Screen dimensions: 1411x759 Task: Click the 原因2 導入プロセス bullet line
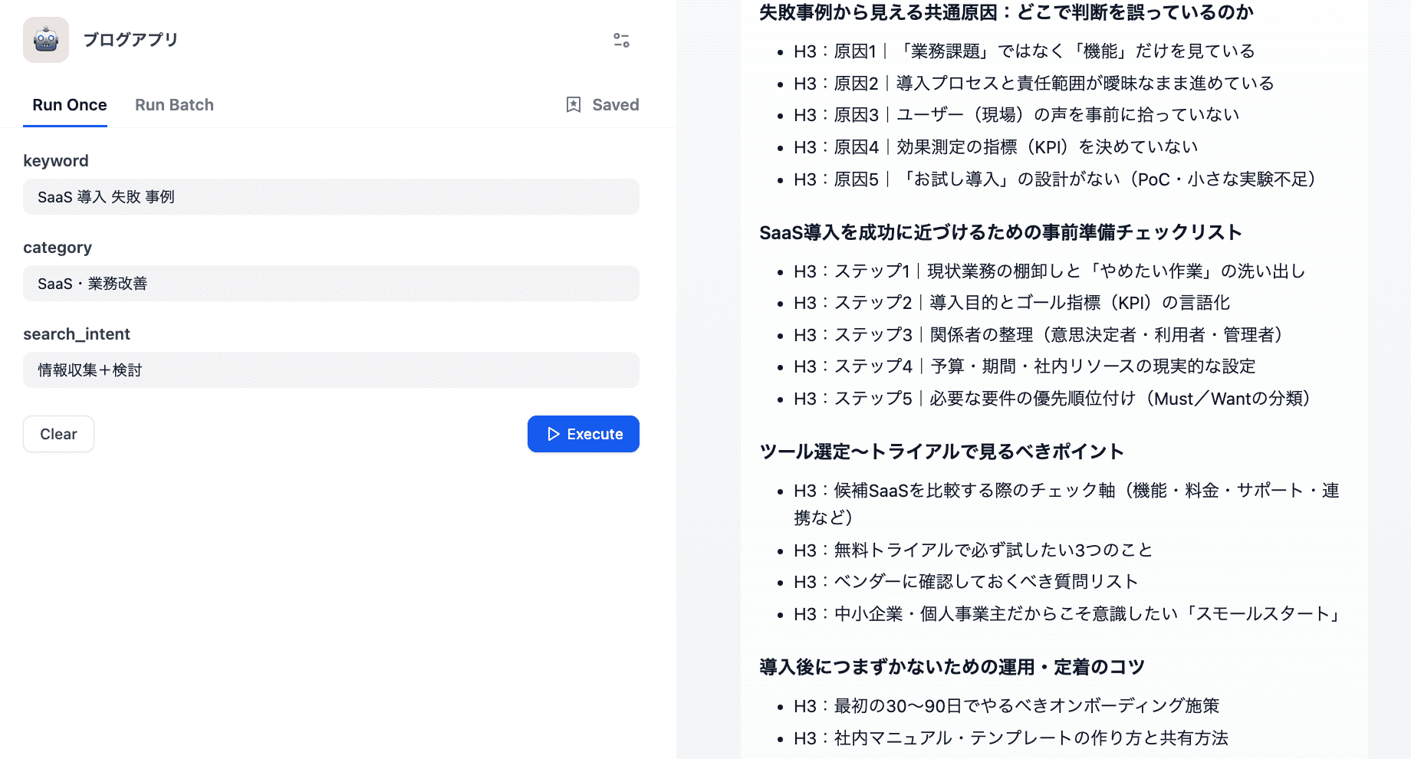1034,84
